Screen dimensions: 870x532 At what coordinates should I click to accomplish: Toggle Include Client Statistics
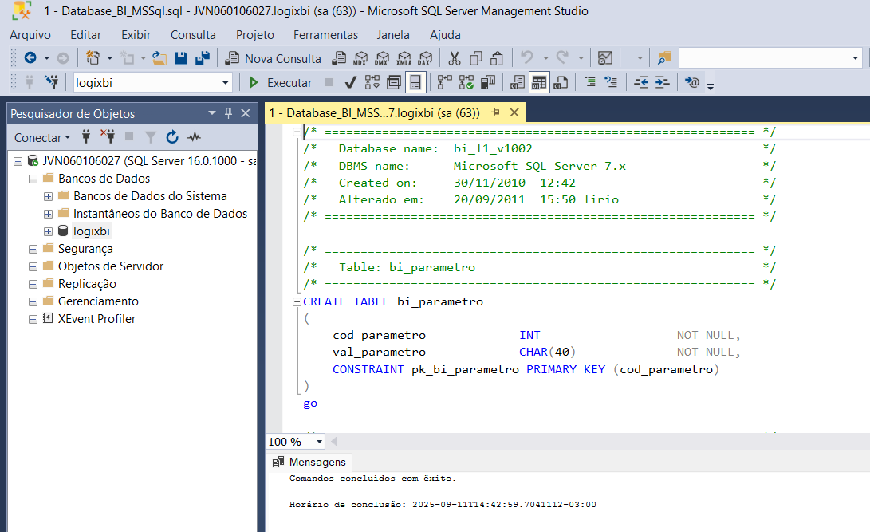pyautogui.click(x=488, y=83)
